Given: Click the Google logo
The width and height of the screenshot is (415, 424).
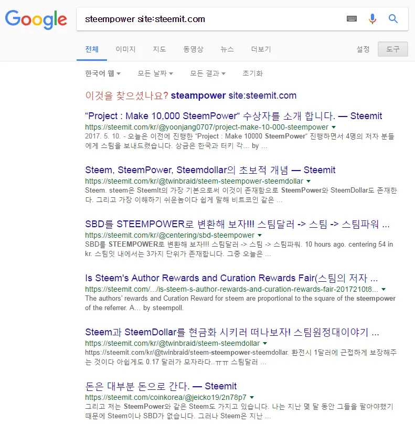Looking at the screenshot, I should [x=36, y=19].
